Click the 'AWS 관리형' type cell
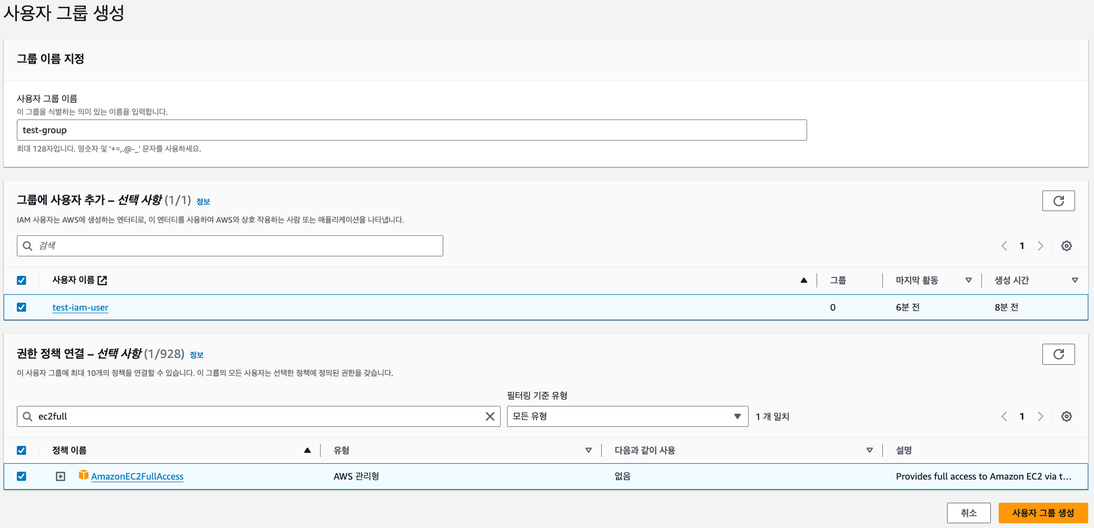This screenshot has width=1094, height=528. tap(356, 476)
